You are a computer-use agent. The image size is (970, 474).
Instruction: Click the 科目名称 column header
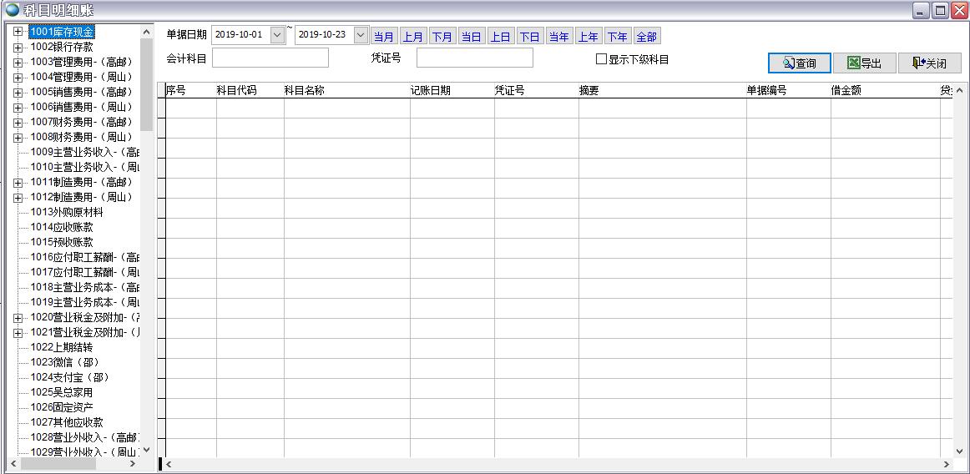click(x=305, y=90)
